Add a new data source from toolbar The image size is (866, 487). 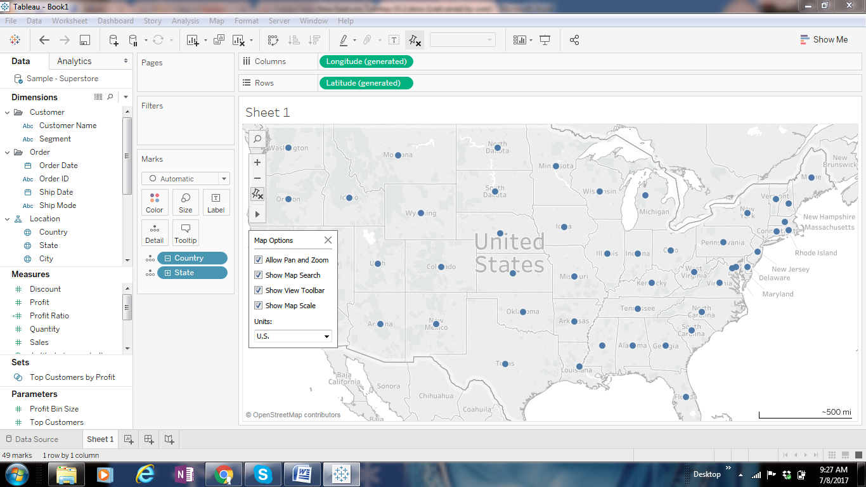(x=113, y=40)
